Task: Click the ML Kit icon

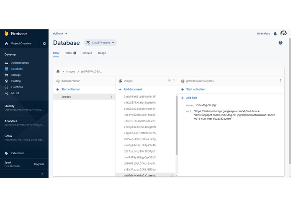Action: click(x=7, y=93)
